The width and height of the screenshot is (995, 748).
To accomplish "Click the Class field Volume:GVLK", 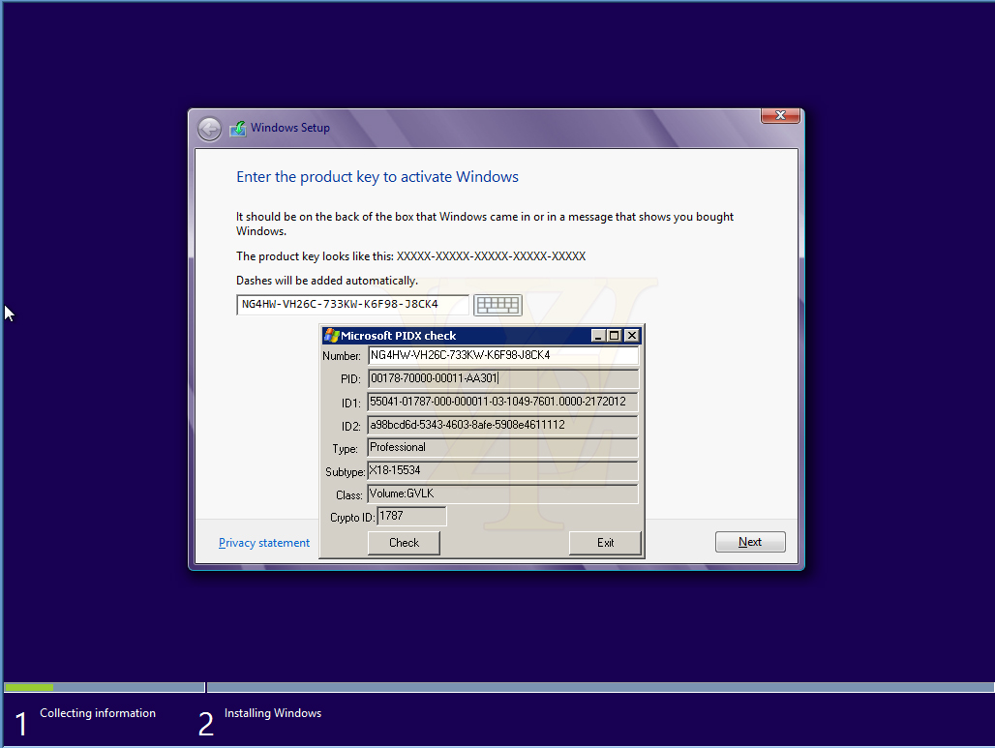I will tap(502, 494).
